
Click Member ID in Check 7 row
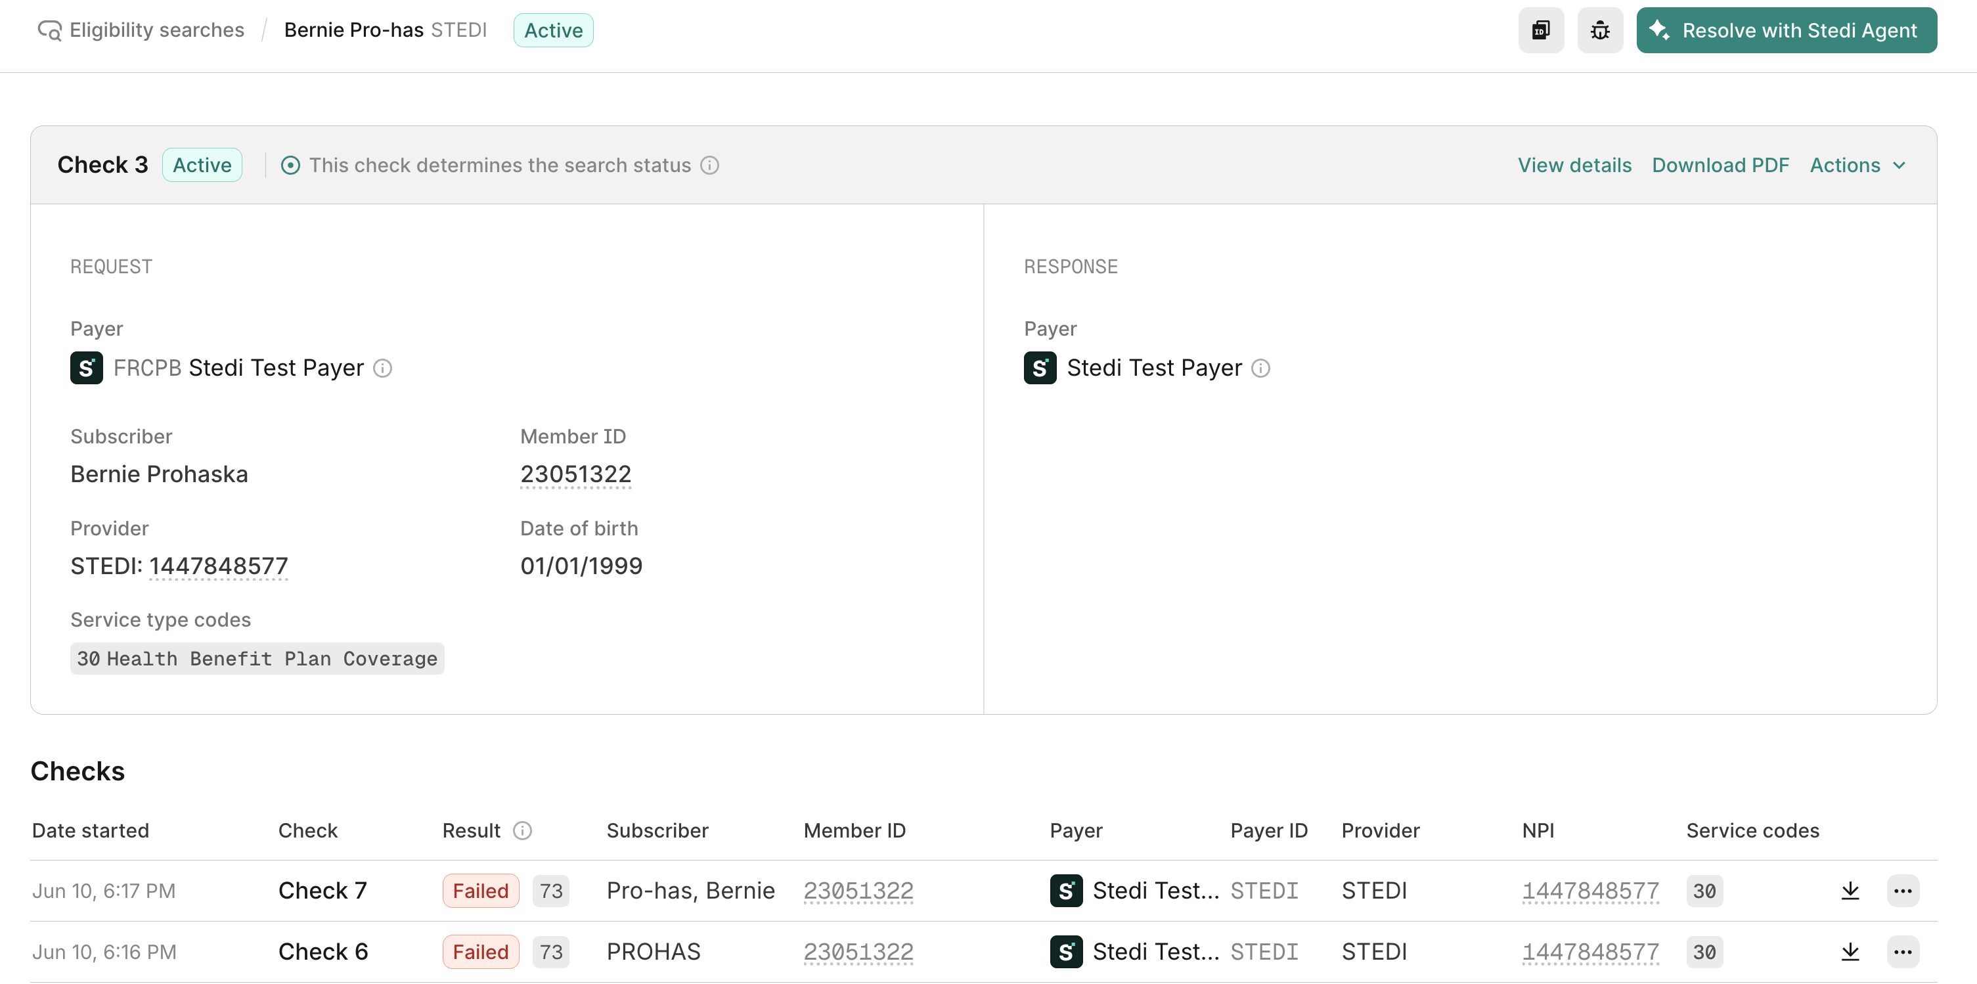858,890
